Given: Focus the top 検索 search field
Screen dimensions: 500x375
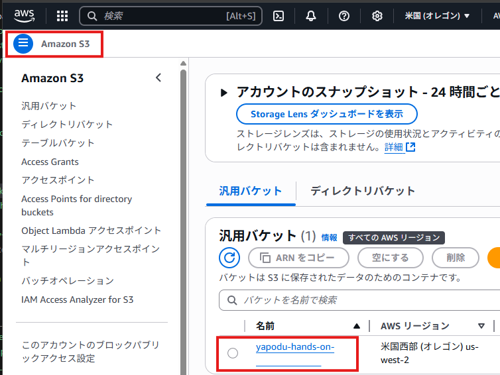Looking at the screenshot, I should 171,16.
